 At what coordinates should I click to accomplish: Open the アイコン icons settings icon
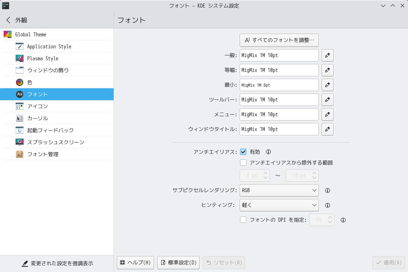20,106
